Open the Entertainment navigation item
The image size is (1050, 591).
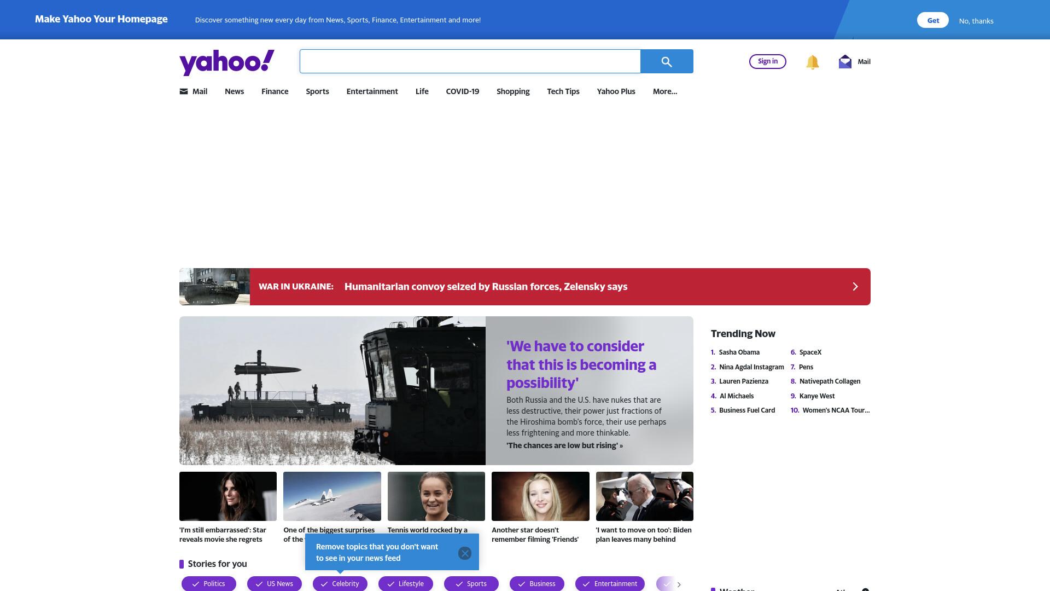pyautogui.click(x=372, y=91)
